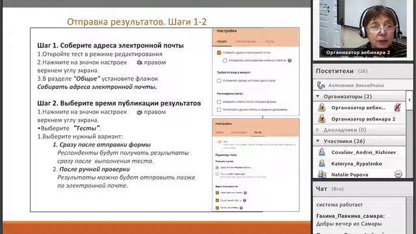This screenshot has width=416, height=234.
Task: Select participant Natalie Popova
Action: click(x=359, y=174)
